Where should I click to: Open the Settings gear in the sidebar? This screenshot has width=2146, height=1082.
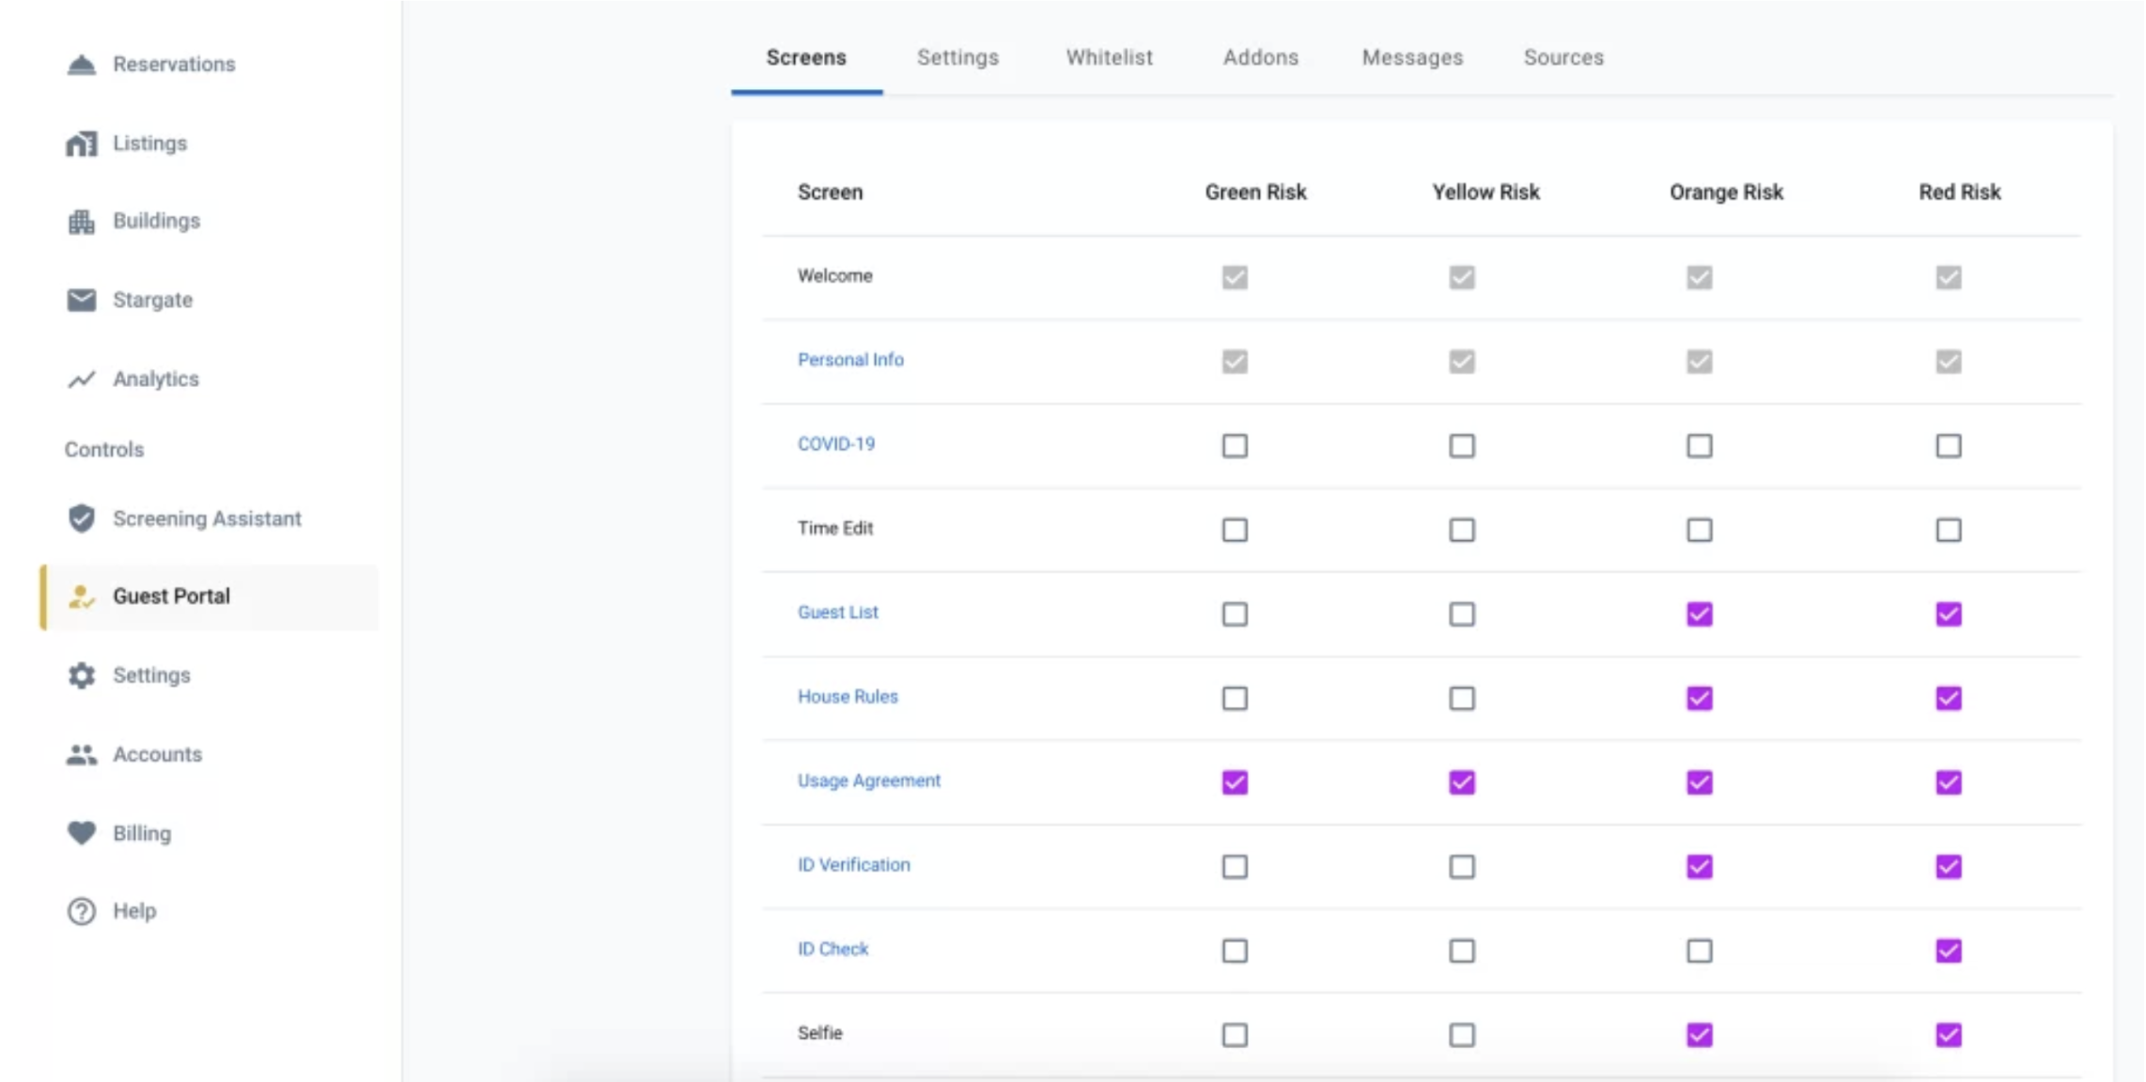tap(82, 674)
